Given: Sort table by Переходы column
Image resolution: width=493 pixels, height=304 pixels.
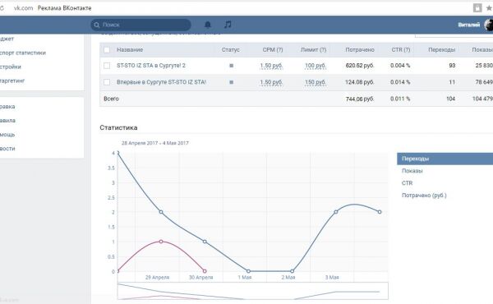Looking at the screenshot, I should click(x=442, y=49).
